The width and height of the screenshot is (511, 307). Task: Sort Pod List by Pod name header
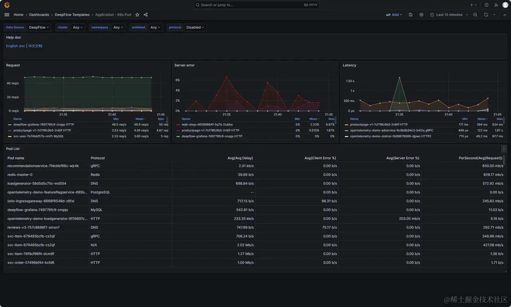pyautogui.click(x=16, y=158)
